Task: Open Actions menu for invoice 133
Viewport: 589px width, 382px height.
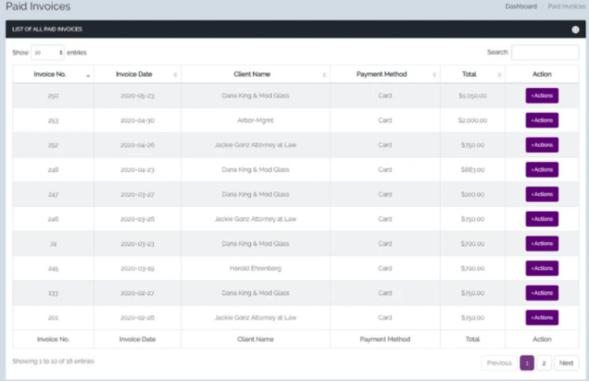Action: pyautogui.click(x=542, y=293)
